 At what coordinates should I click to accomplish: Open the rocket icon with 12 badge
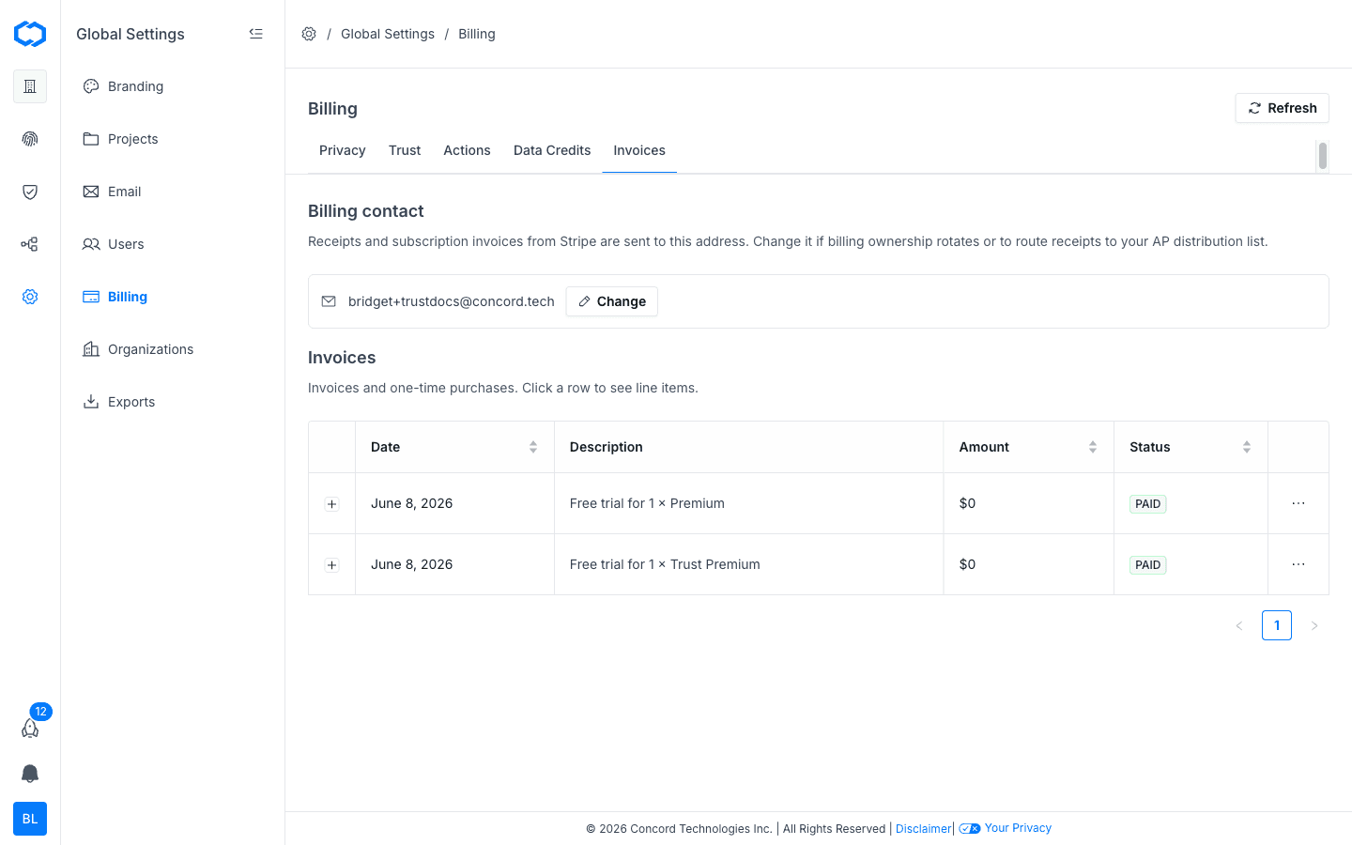(x=30, y=728)
